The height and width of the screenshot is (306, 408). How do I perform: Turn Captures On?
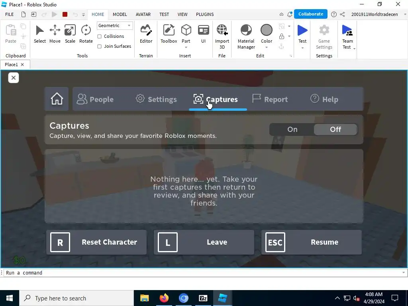click(292, 129)
